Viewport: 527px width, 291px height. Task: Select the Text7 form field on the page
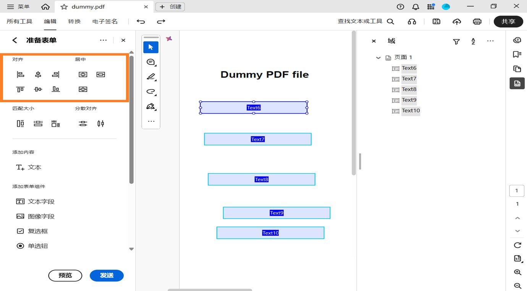pyautogui.click(x=258, y=139)
